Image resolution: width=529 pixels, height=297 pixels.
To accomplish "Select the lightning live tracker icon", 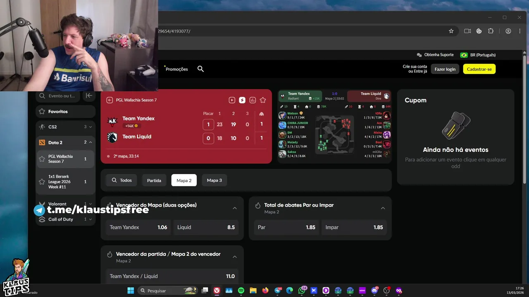I will (x=242, y=100).
